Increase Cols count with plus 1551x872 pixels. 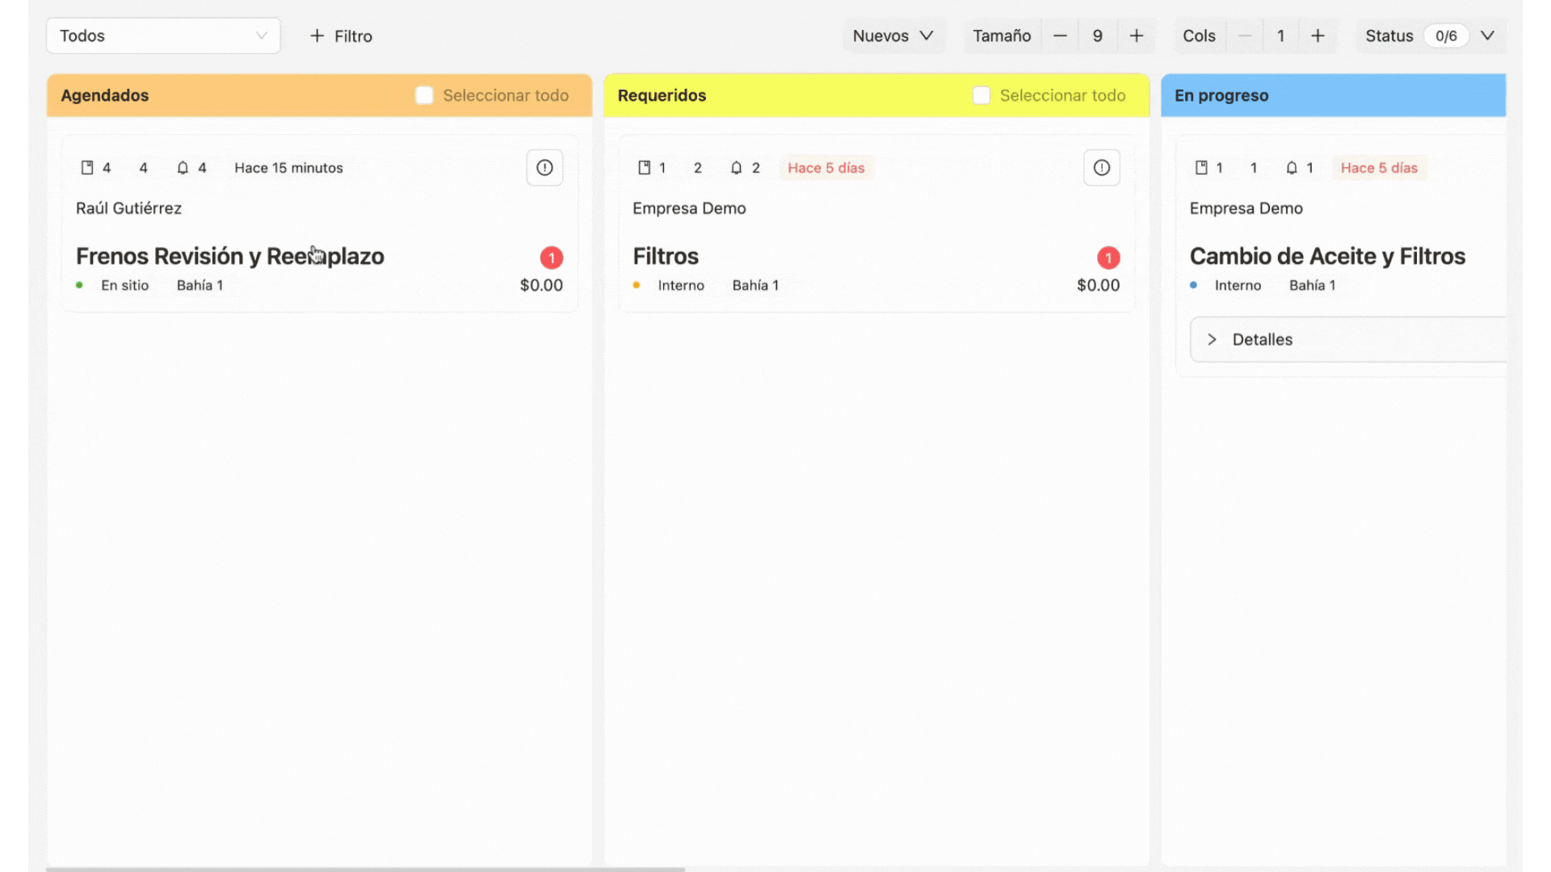(1317, 36)
